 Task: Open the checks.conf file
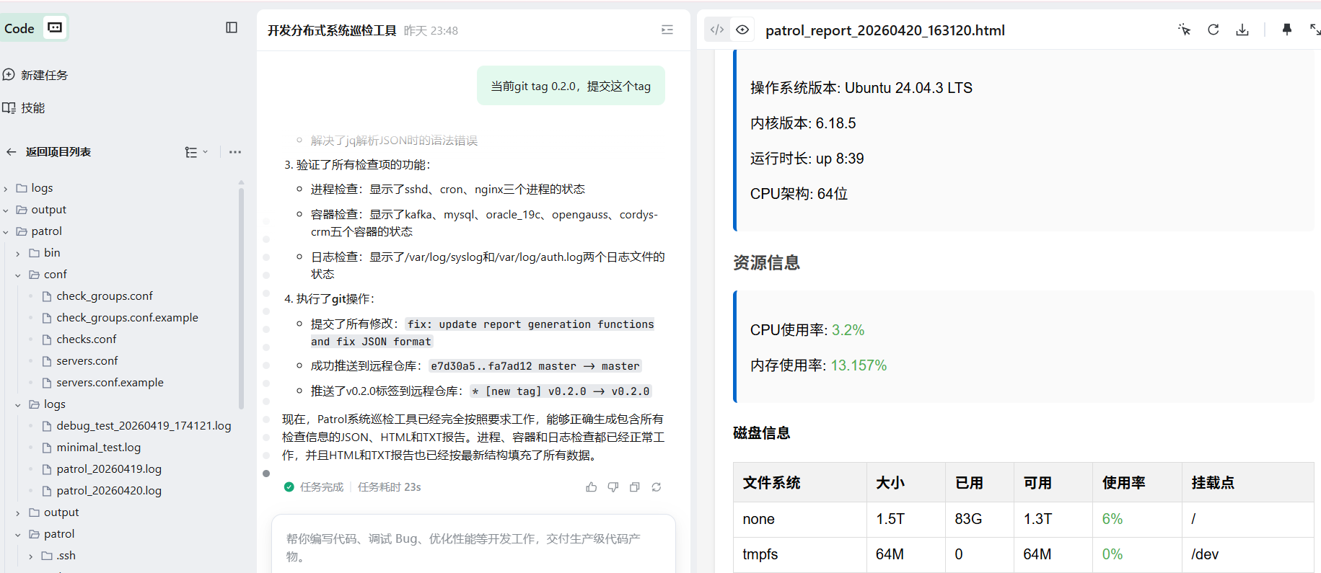click(86, 339)
